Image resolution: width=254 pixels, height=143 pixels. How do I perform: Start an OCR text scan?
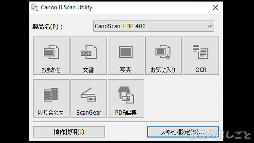click(x=201, y=56)
